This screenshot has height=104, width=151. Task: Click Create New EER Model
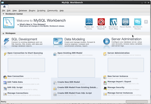coord(68,82)
